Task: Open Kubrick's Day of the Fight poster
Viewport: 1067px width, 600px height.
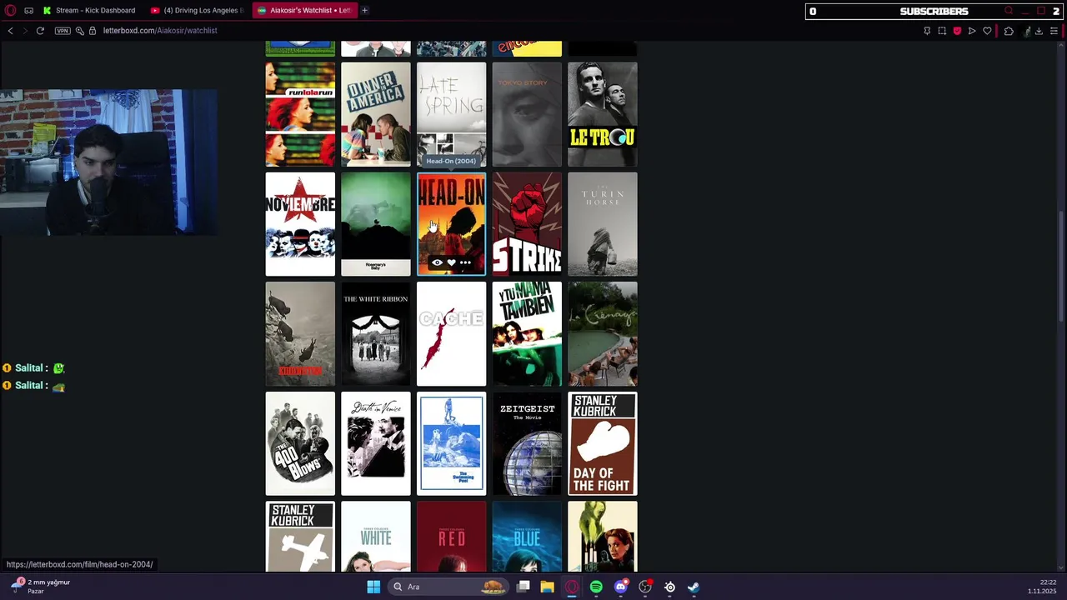Action: pos(603,444)
